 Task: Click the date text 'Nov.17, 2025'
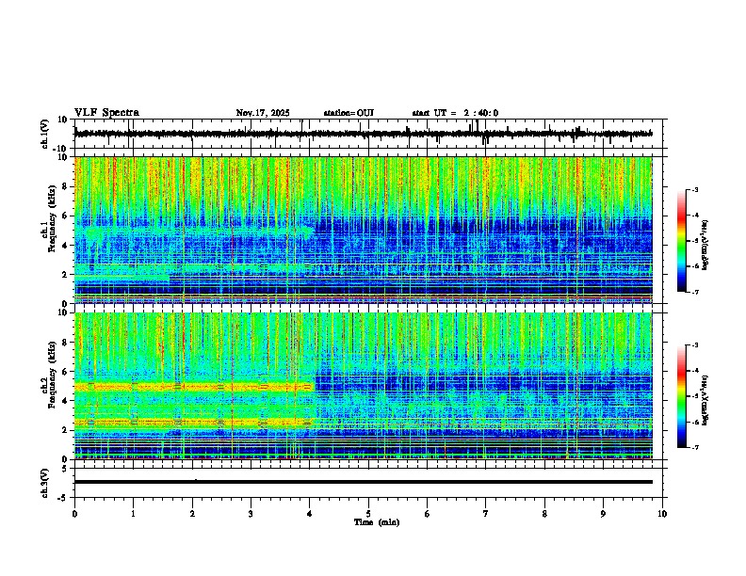pyautogui.click(x=263, y=113)
